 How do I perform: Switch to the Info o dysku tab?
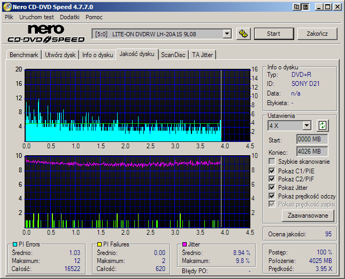98,55
